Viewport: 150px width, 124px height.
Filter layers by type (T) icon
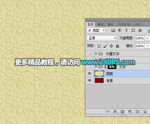coord(126,30)
